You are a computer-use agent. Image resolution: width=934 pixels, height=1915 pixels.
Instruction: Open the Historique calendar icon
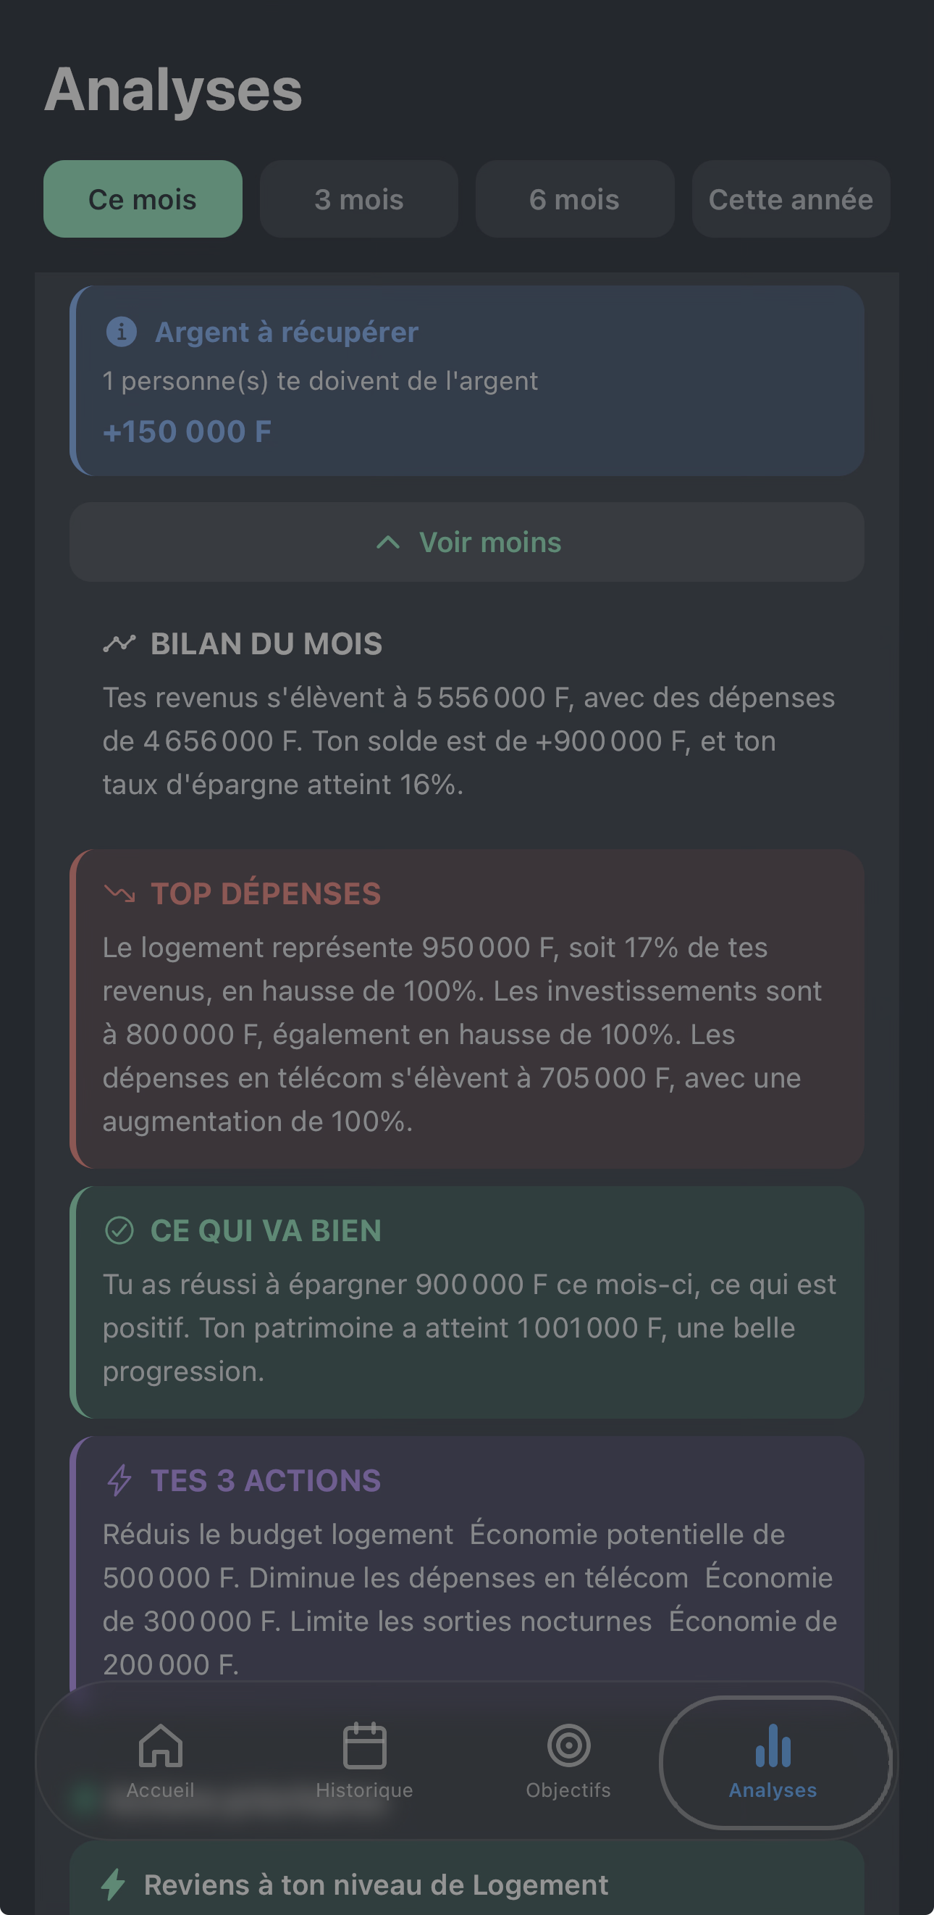point(364,1745)
